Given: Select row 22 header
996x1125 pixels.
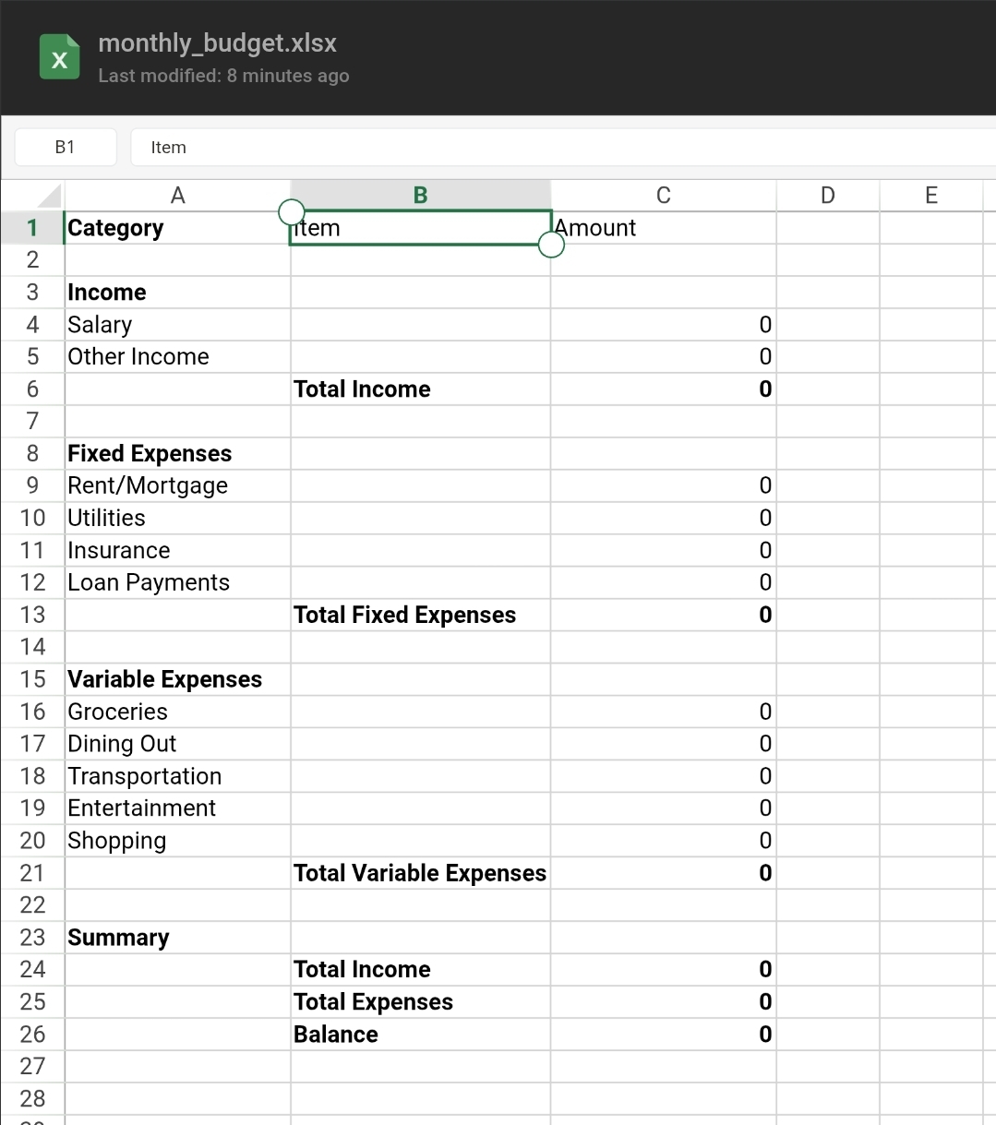Looking at the screenshot, I should 32,905.
